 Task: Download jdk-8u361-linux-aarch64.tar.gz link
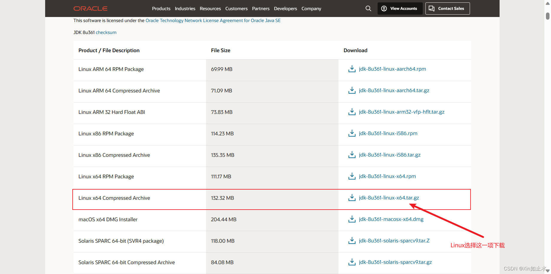(394, 90)
